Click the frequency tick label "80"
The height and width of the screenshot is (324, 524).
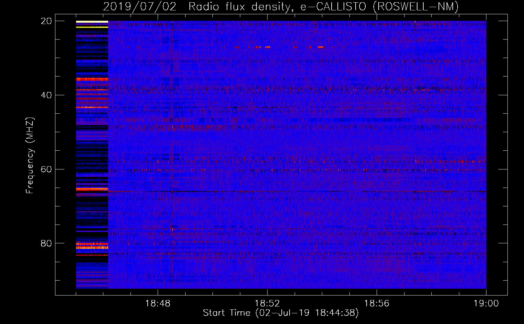coord(46,243)
